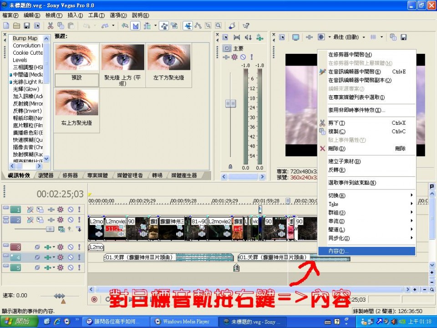Open the 編輯 menu
The height and width of the screenshot is (328, 437).
tap(32, 15)
